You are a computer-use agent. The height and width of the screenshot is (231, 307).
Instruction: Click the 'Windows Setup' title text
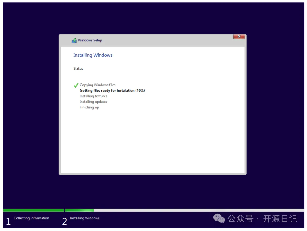click(90, 40)
